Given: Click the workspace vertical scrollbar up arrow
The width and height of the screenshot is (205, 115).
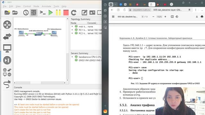Looking at the screenshot, I should (68, 19).
